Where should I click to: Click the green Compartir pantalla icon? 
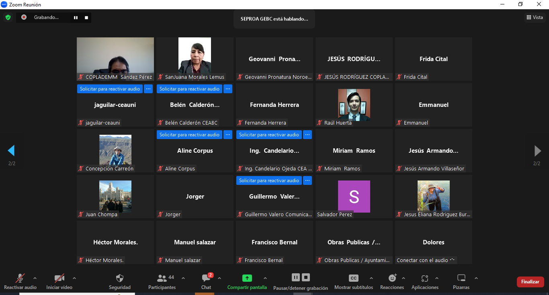247,278
